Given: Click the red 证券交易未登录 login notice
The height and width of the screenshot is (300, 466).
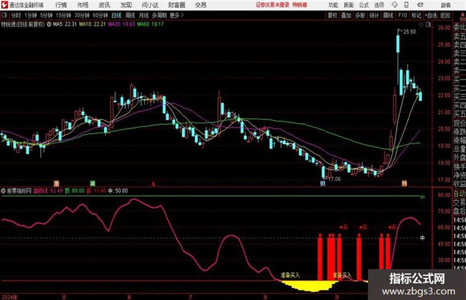Looking at the screenshot, I should pyautogui.click(x=273, y=5).
